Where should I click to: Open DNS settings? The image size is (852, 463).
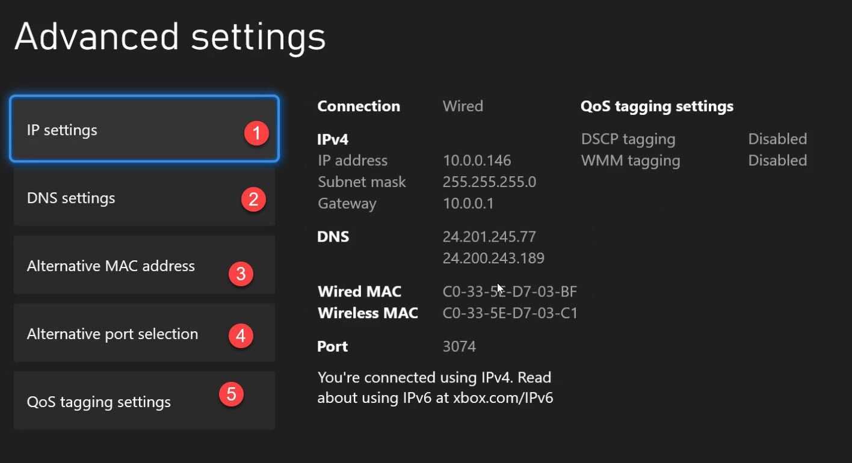click(144, 197)
